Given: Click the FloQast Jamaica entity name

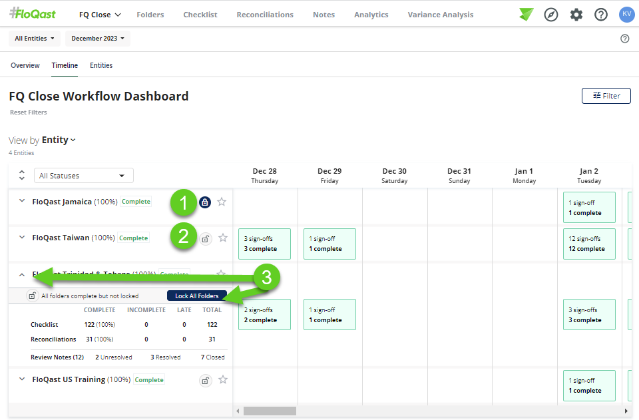Looking at the screenshot, I should [62, 202].
